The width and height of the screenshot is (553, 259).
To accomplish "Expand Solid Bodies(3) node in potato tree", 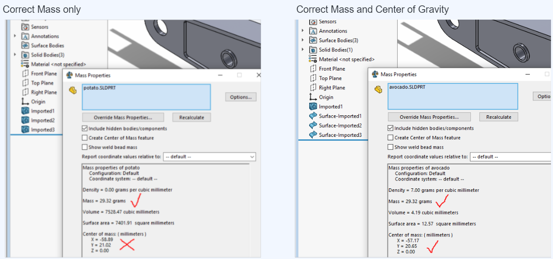I will [15, 54].
